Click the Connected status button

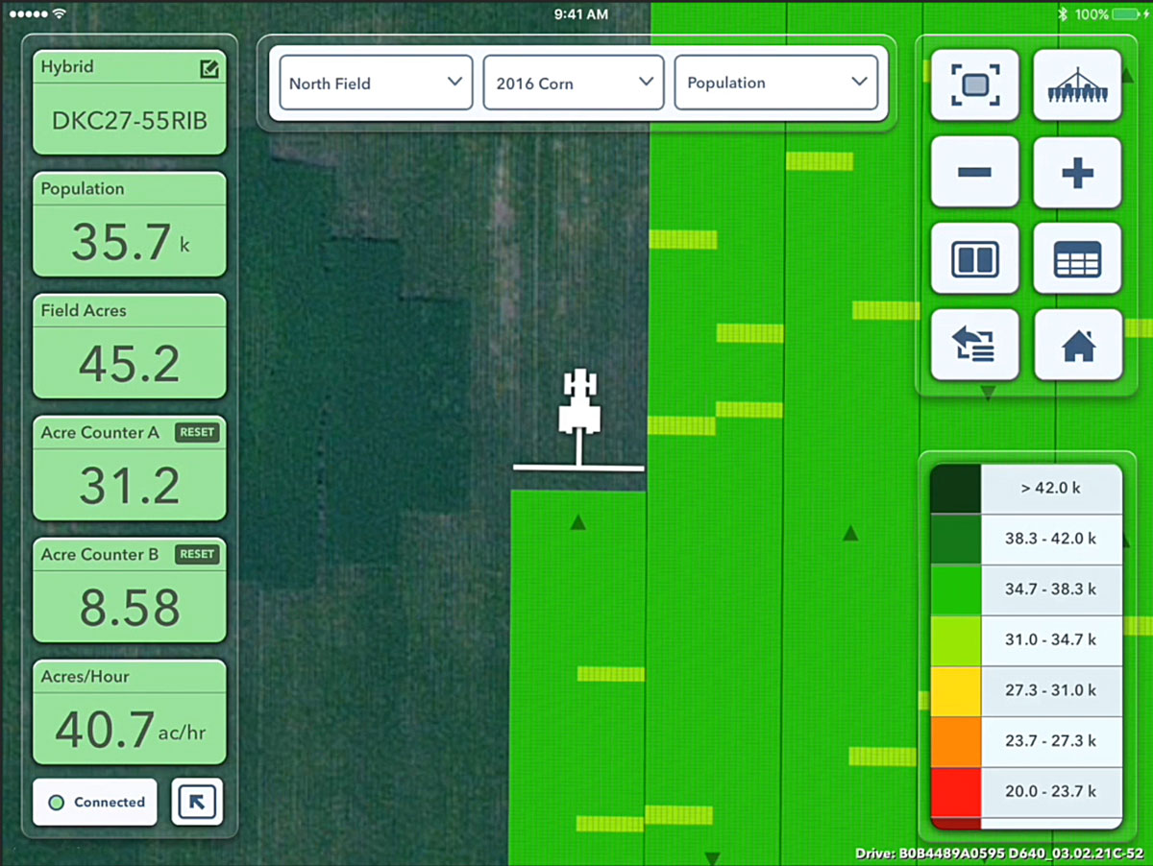tap(95, 802)
